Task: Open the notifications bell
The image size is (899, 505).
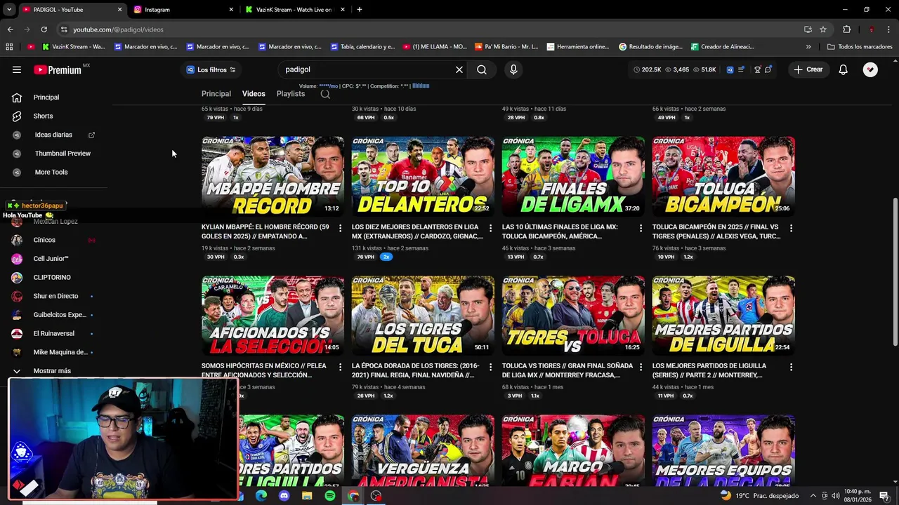Action: (x=844, y=69)
